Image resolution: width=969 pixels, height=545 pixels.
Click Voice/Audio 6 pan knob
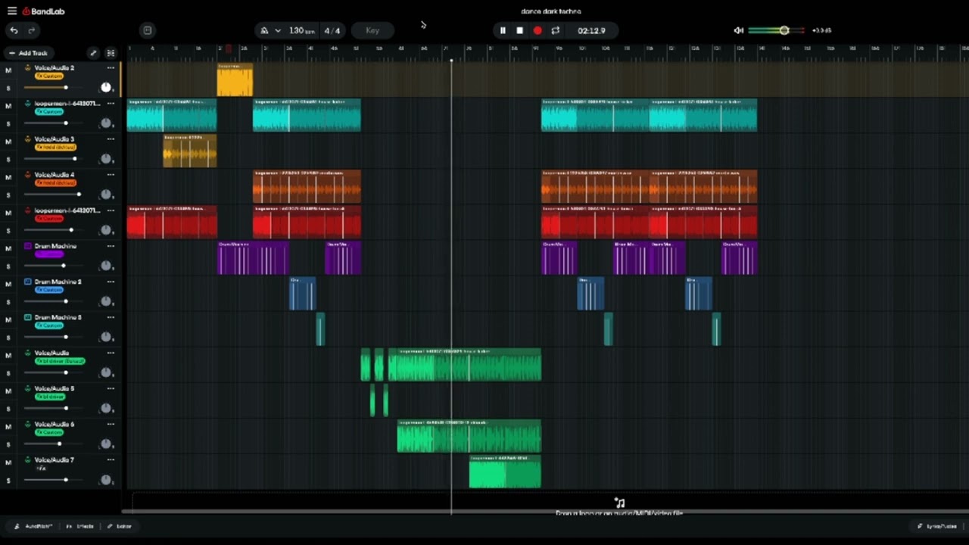pos(106,443)
